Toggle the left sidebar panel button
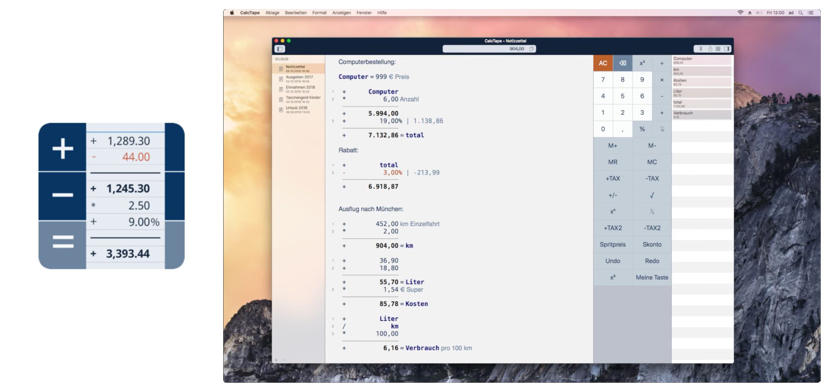 pyautogui.click(x=280, y=49)
